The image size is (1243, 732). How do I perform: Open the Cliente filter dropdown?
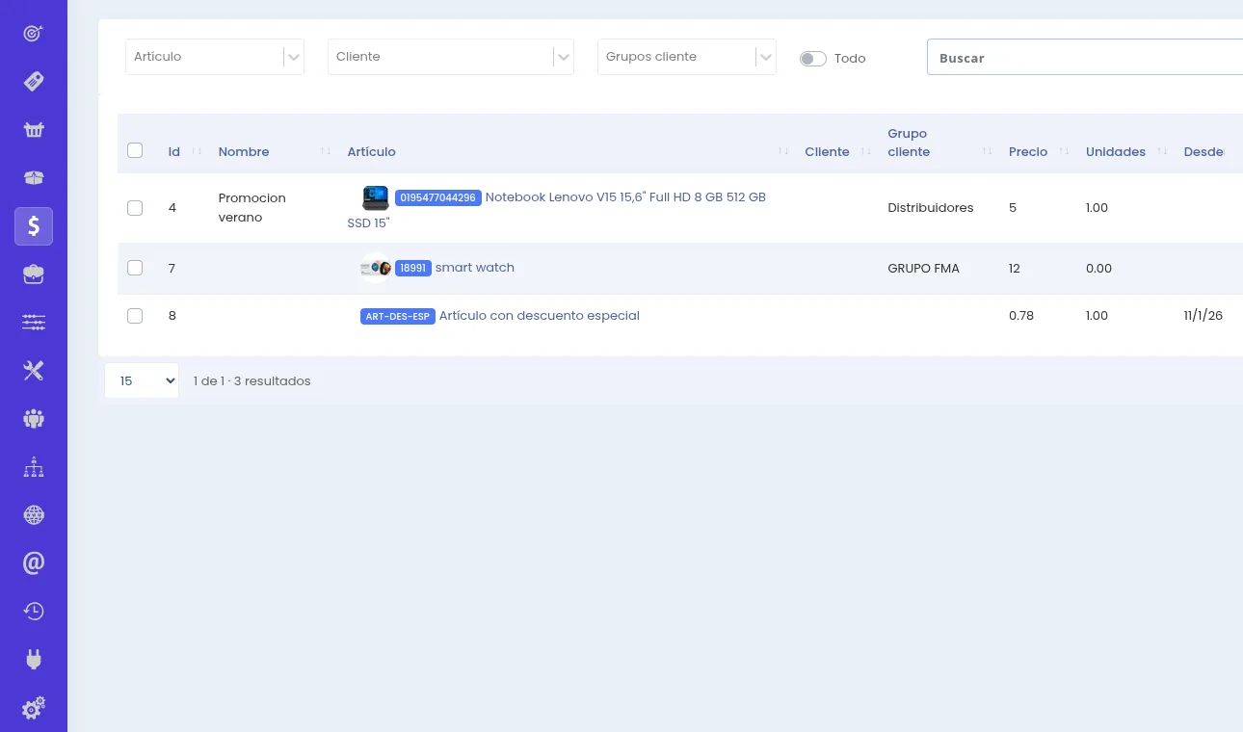tap(451, 57)
